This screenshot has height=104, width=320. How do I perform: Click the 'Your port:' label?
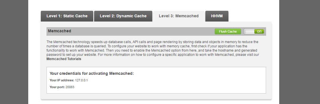[57, 87]
